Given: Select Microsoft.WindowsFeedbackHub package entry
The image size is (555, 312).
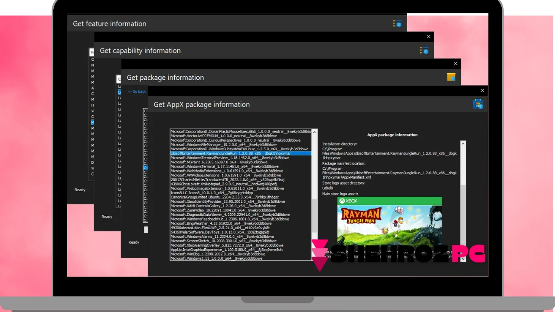Looking at the screenshot, I should [x=241, y=219].
